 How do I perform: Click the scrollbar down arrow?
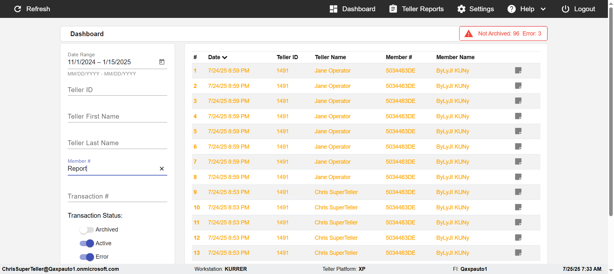(611, 270)
